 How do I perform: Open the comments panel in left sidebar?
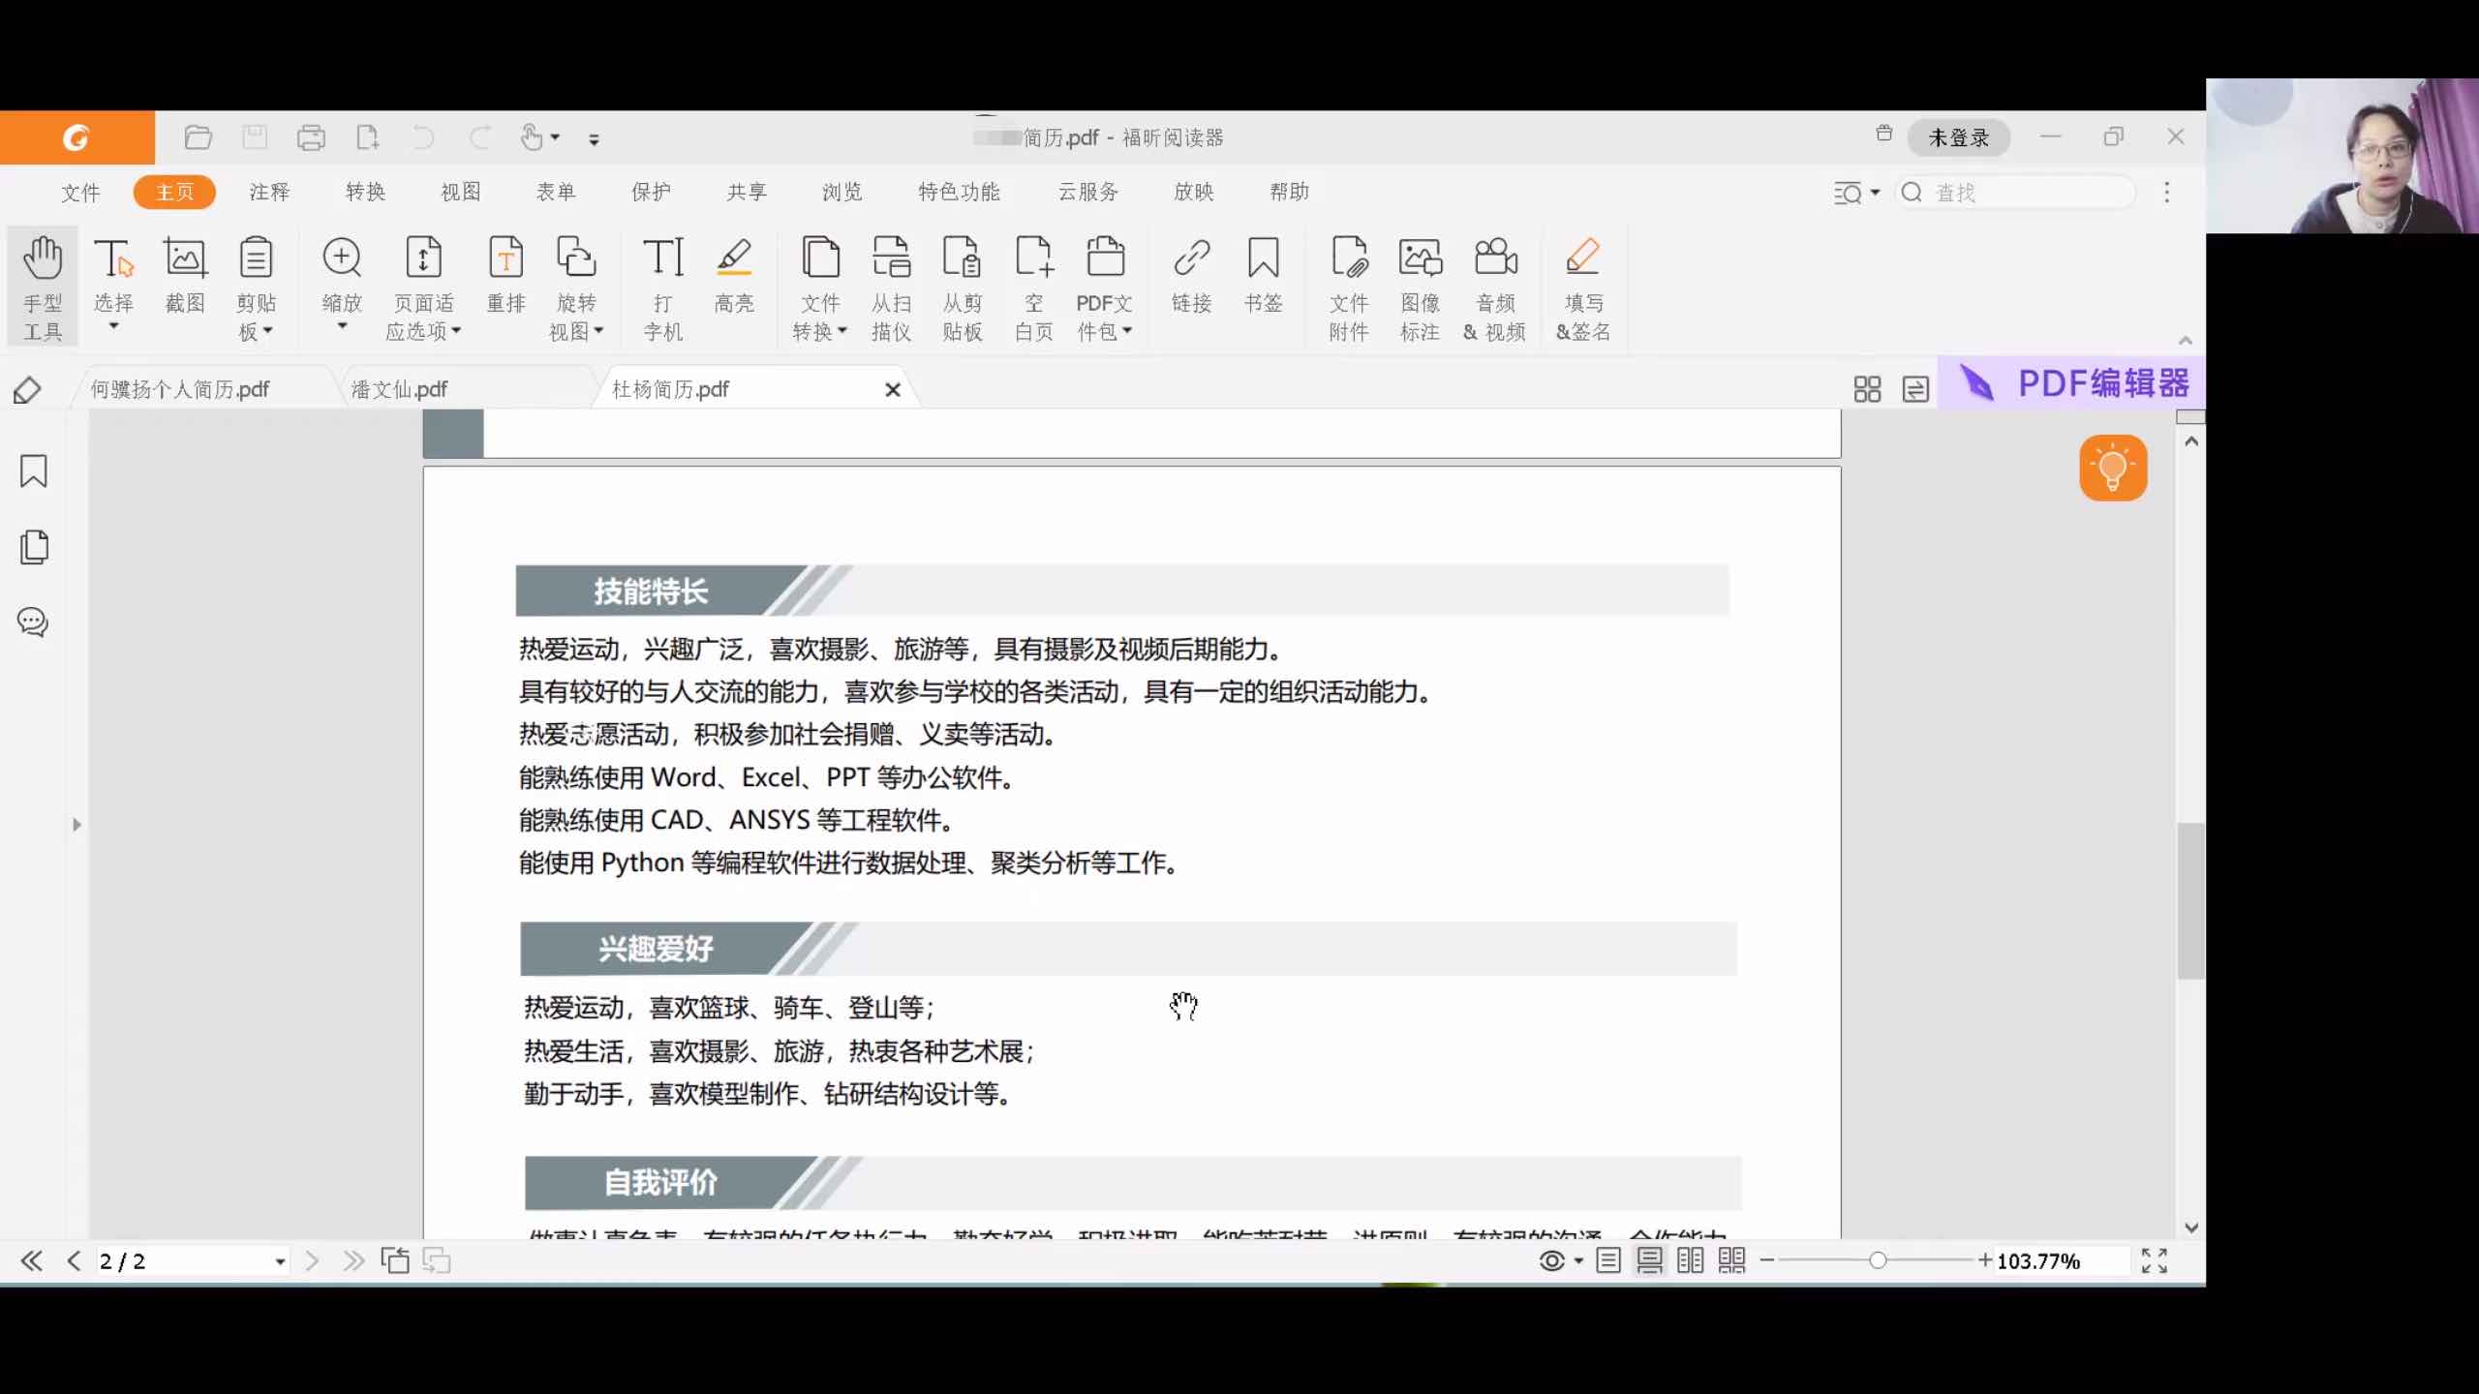coord(33,621)
